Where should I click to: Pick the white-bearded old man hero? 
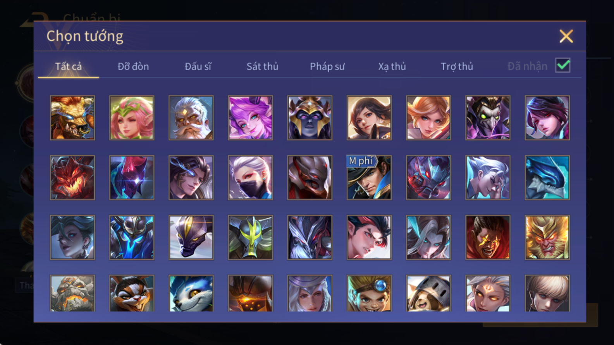pyautogui.click(x=191, y=118)
